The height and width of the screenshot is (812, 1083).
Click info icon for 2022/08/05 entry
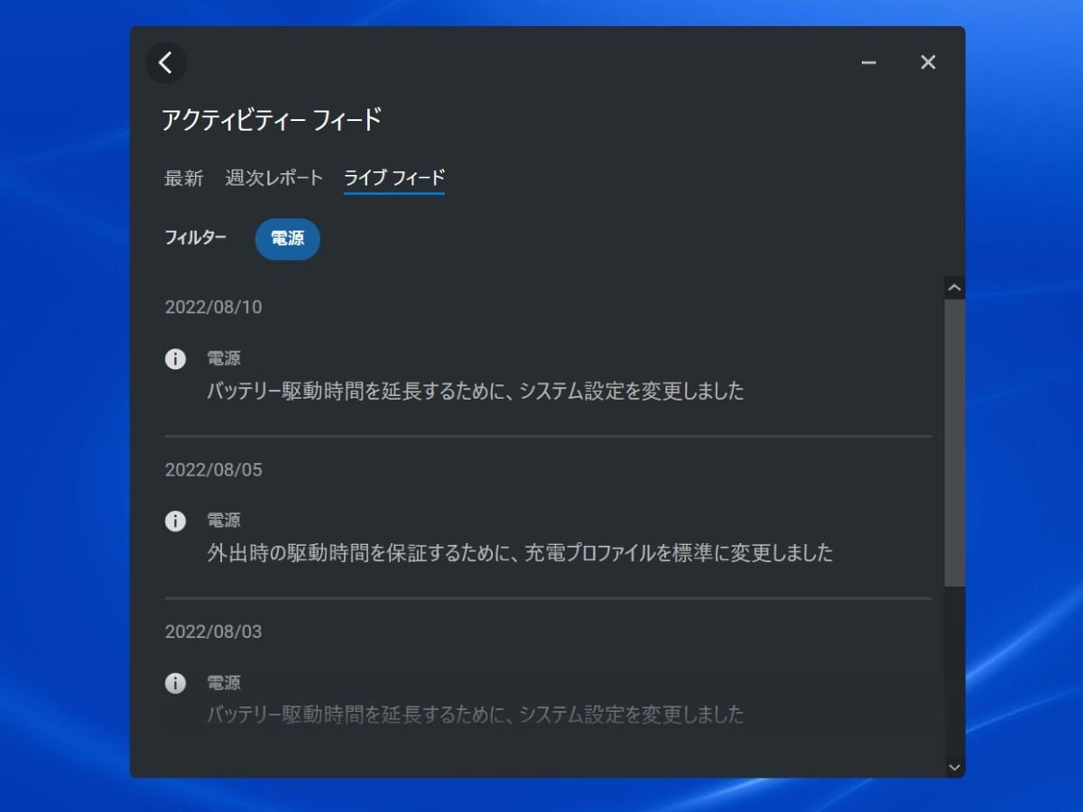[x=175, y=521]
